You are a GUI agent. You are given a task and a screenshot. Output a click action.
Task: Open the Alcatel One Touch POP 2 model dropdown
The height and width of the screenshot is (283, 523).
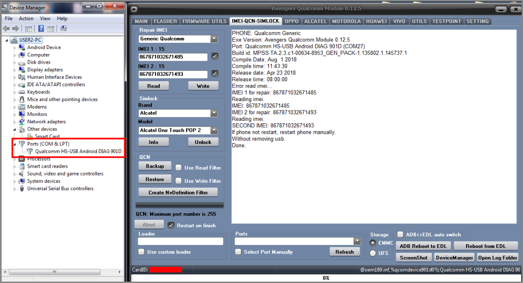click(x=214, y=130)
